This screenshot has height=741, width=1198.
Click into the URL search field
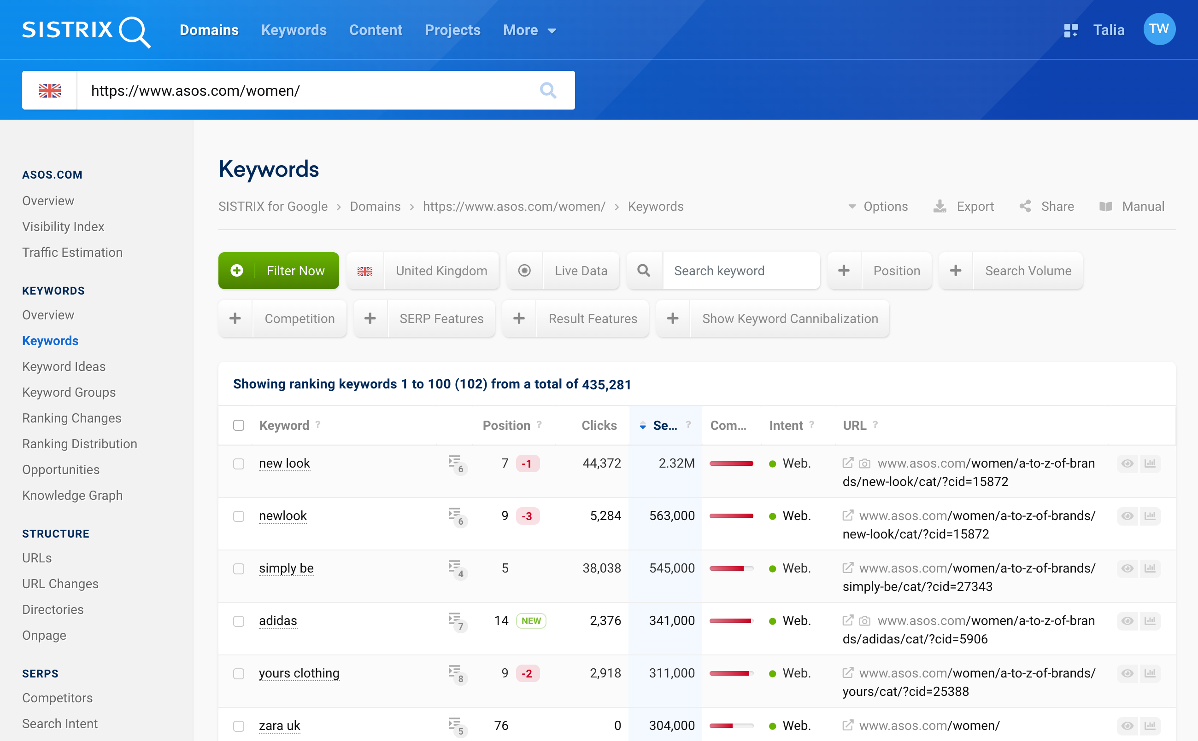pos(306,90)
